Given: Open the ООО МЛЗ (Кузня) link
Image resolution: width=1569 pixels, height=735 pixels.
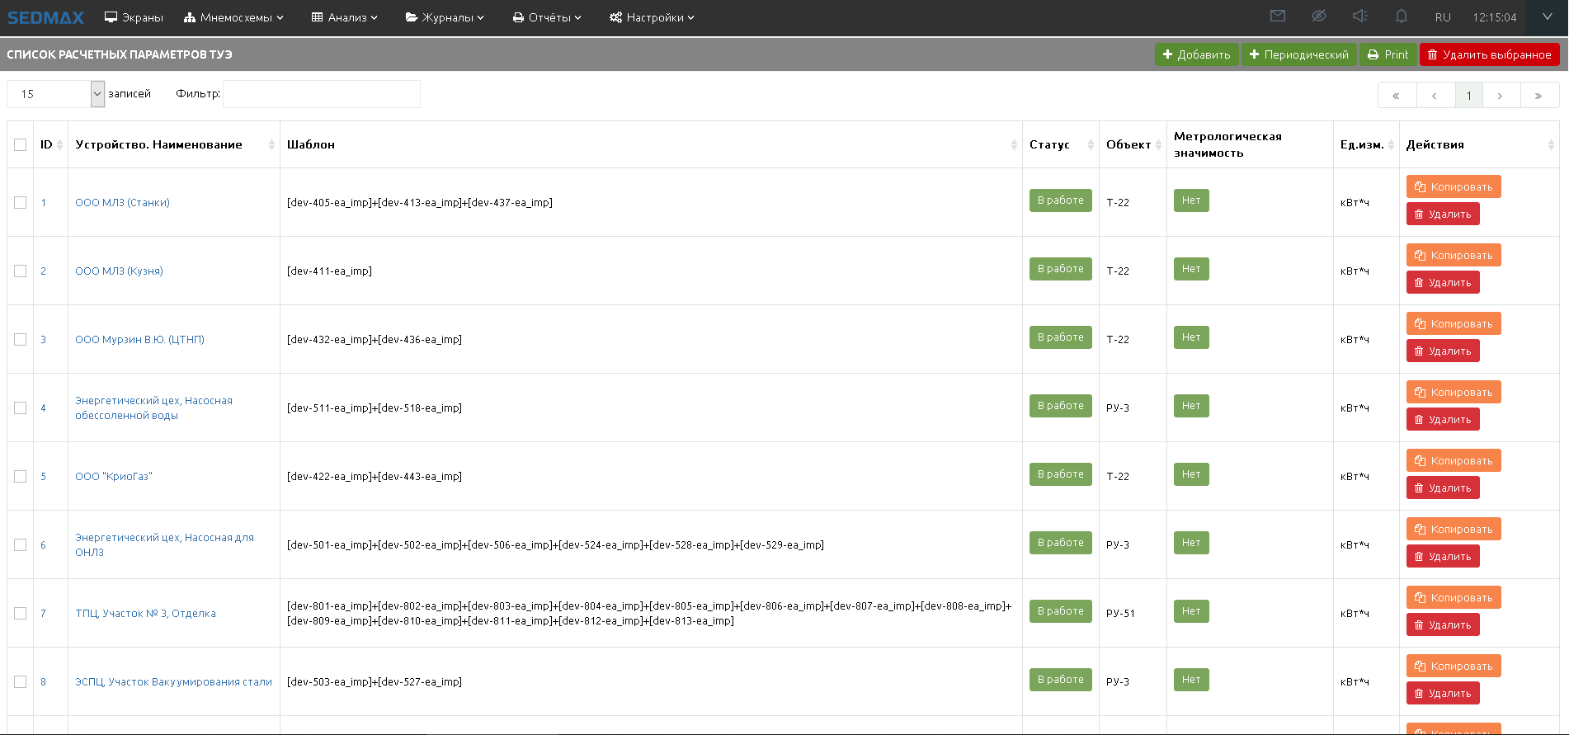Looking at the screenshot, I should pos(119,271).
